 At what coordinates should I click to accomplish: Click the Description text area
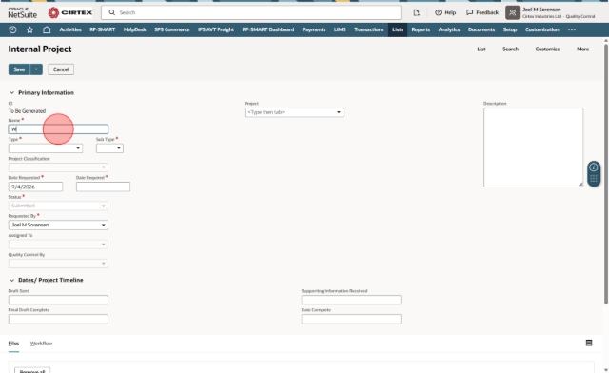coord(533,147)
